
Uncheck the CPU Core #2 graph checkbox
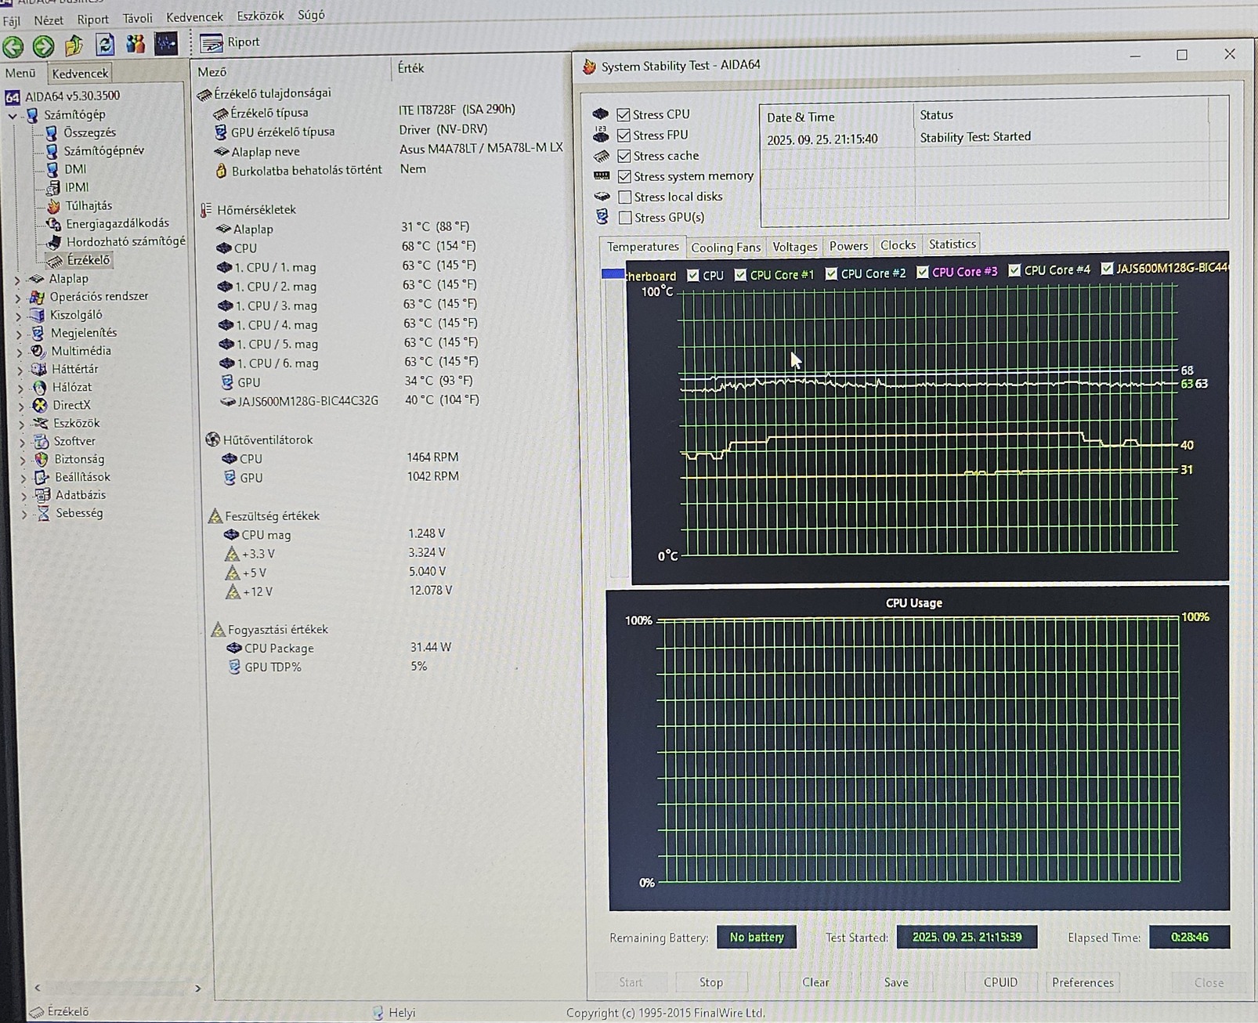831,273
